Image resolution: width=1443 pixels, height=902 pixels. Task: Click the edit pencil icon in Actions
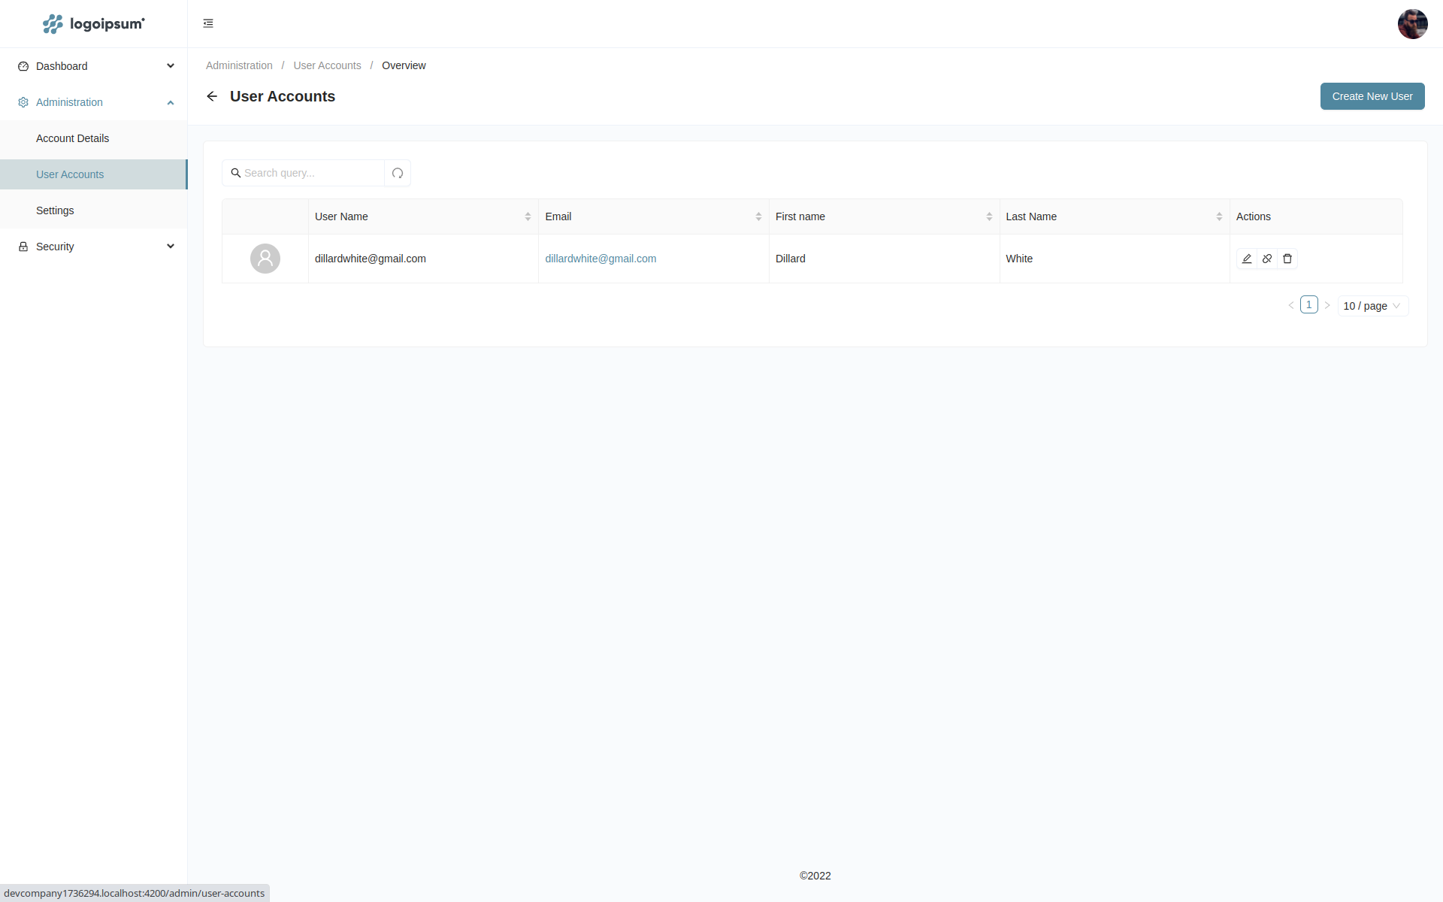[1247, 259]
